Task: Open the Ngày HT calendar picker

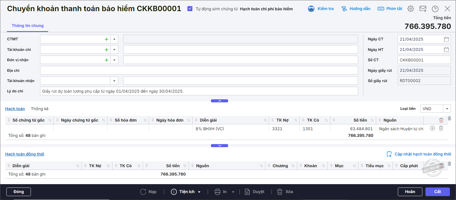Action: [447, 50]
